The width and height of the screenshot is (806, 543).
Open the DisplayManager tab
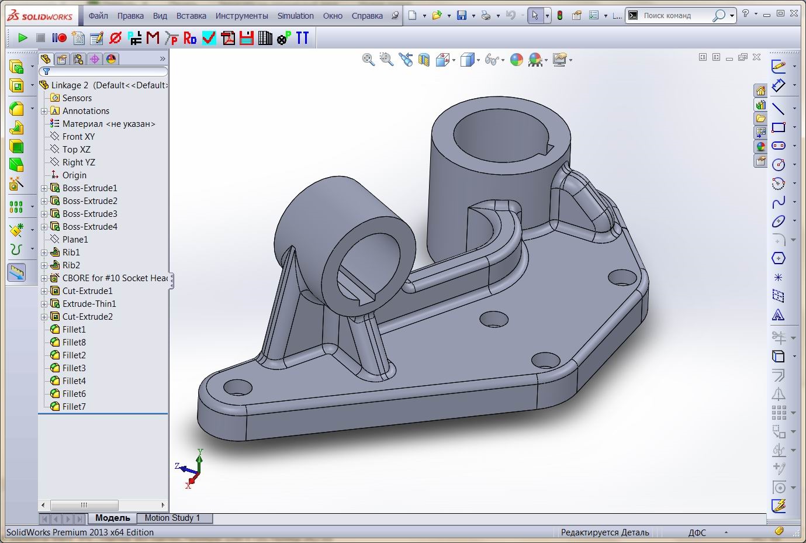click(111, 59)
